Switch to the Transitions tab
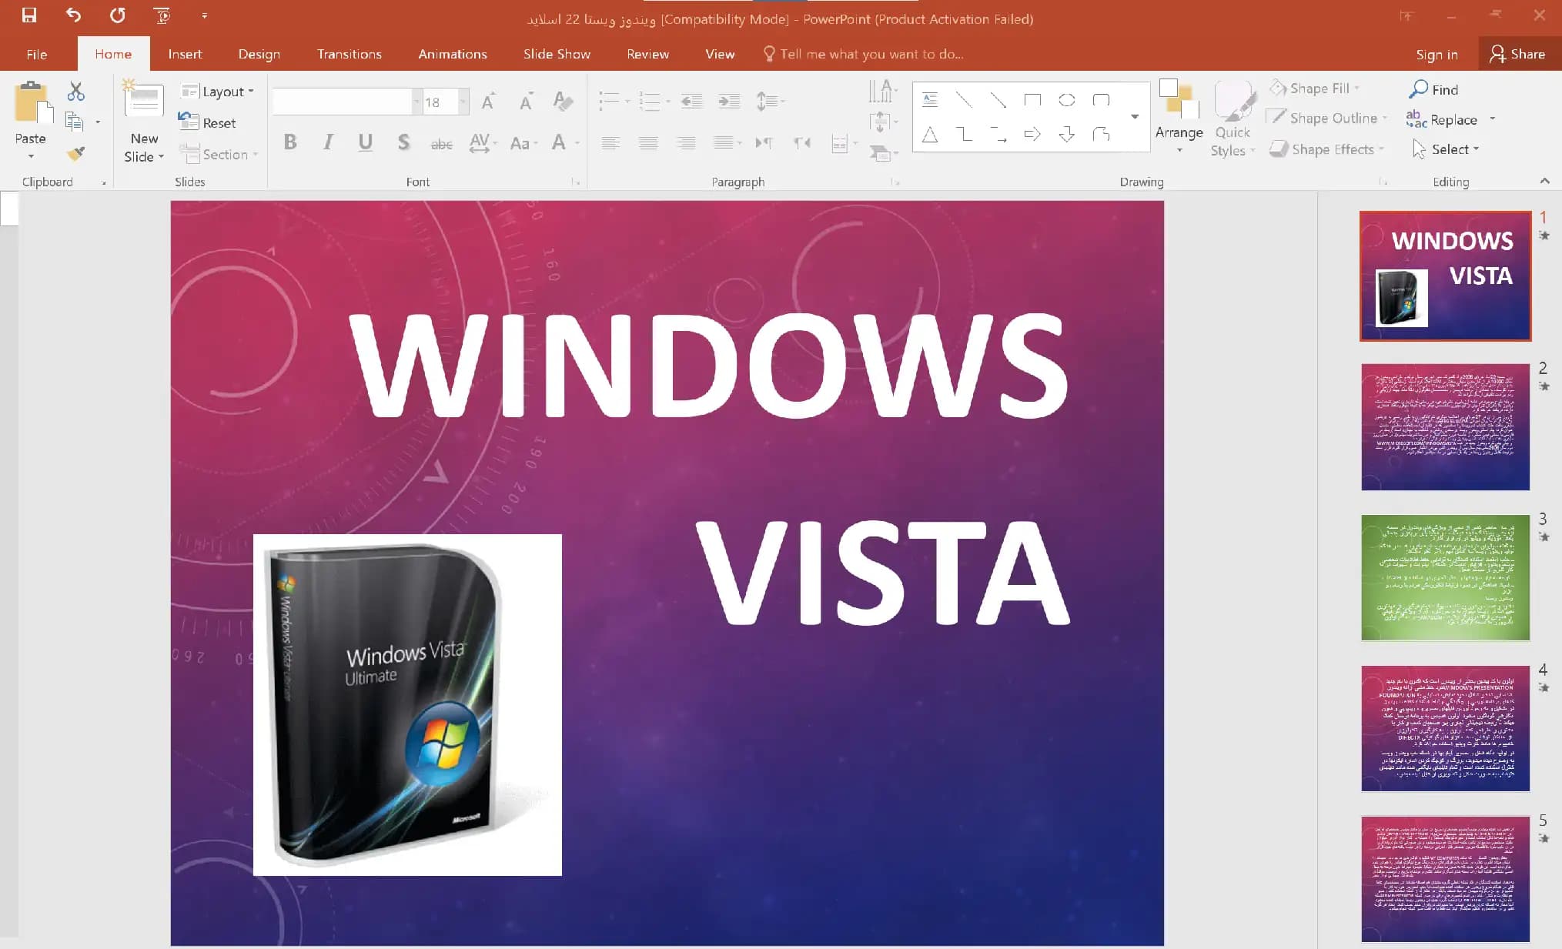Viewport: 1562px width, 949px height. pos(349,54)
